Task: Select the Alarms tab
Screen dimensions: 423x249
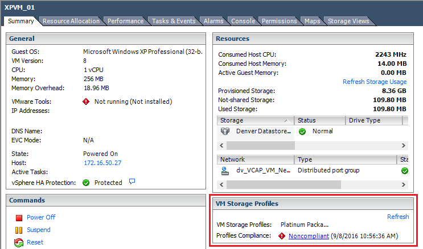Action: point(213,21)
